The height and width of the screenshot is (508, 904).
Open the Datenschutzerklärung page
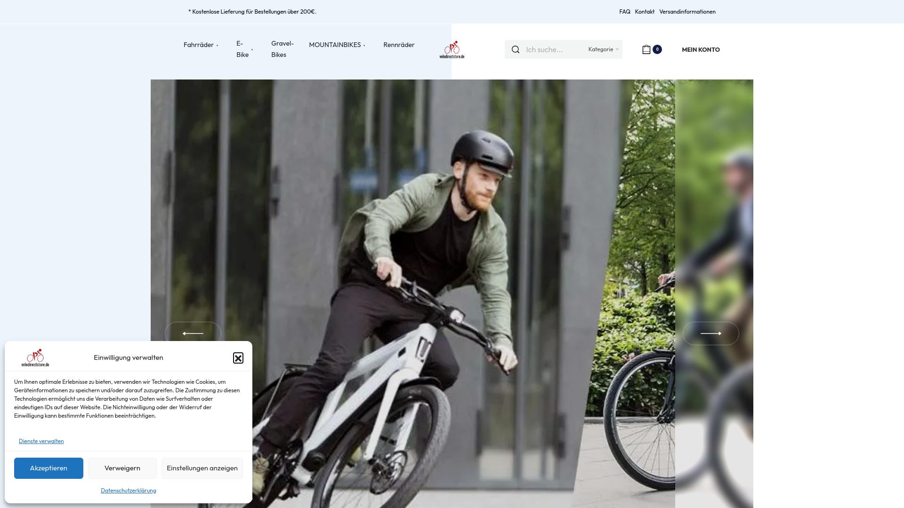(128, 490)
